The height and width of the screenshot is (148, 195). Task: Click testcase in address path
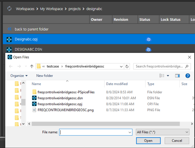coord(53,67)
